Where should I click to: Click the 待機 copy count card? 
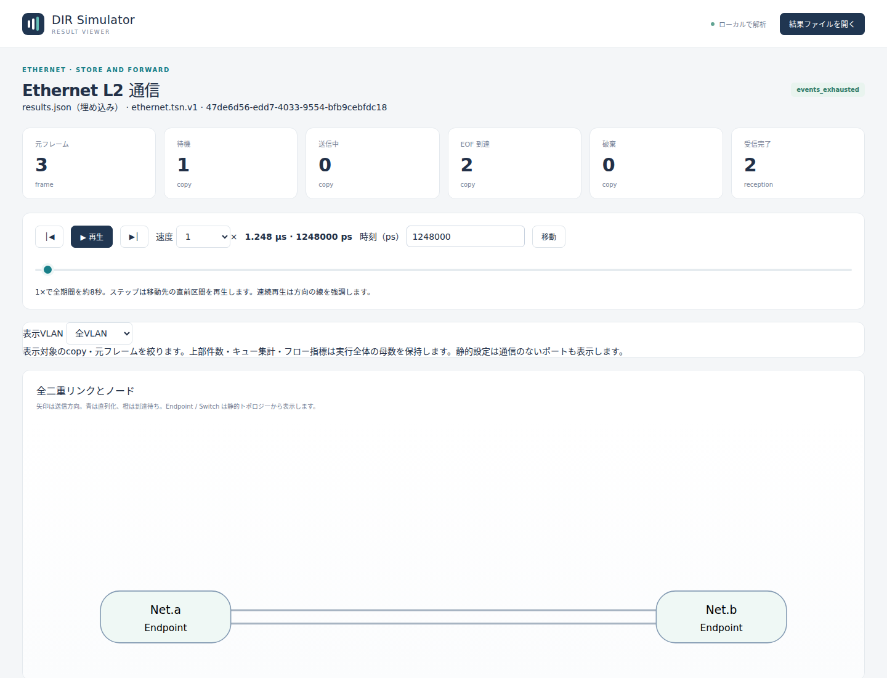[231, 163]
